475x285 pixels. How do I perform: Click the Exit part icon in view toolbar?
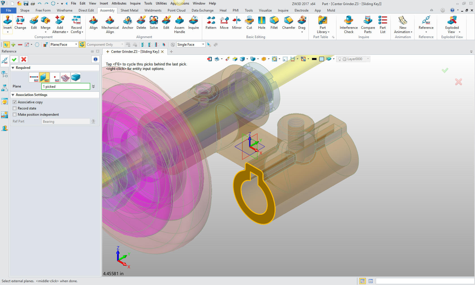(210, 59)
